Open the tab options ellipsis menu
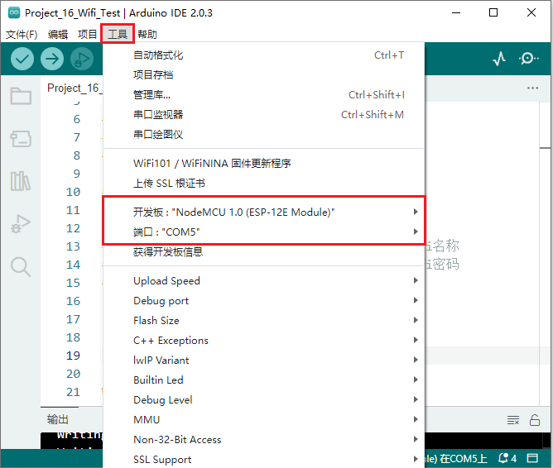 (532, 88)
